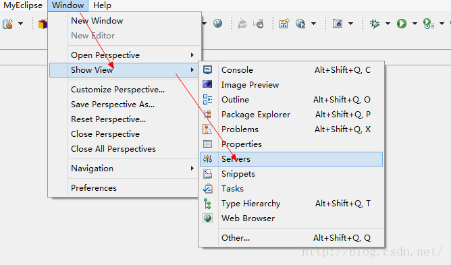The width and height of the screenshot is (451, 265).
Task: Click the green Run toolbar icon
Action: (402, 24)
